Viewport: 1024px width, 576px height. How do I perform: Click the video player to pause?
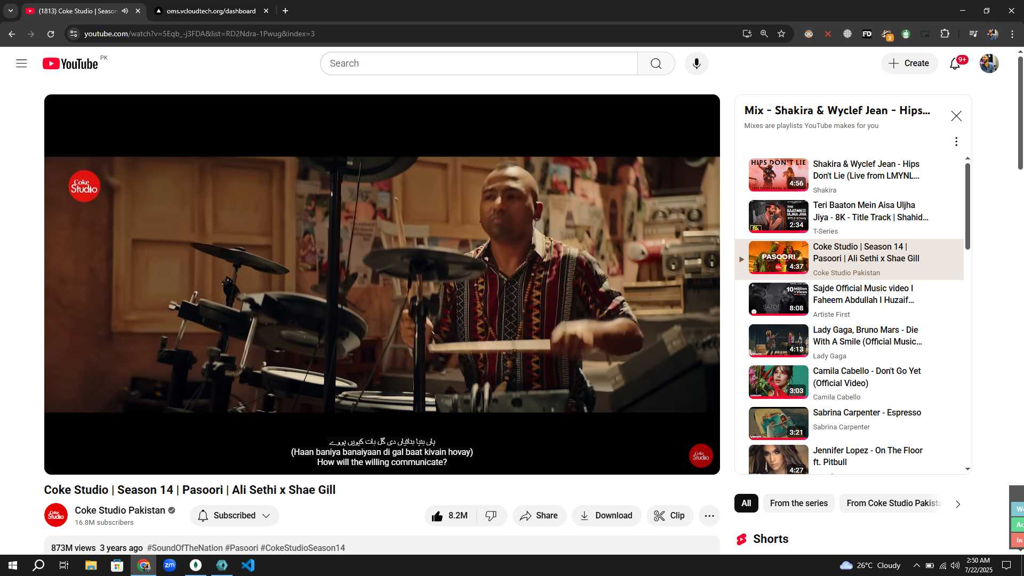click(x=382, y=284)
